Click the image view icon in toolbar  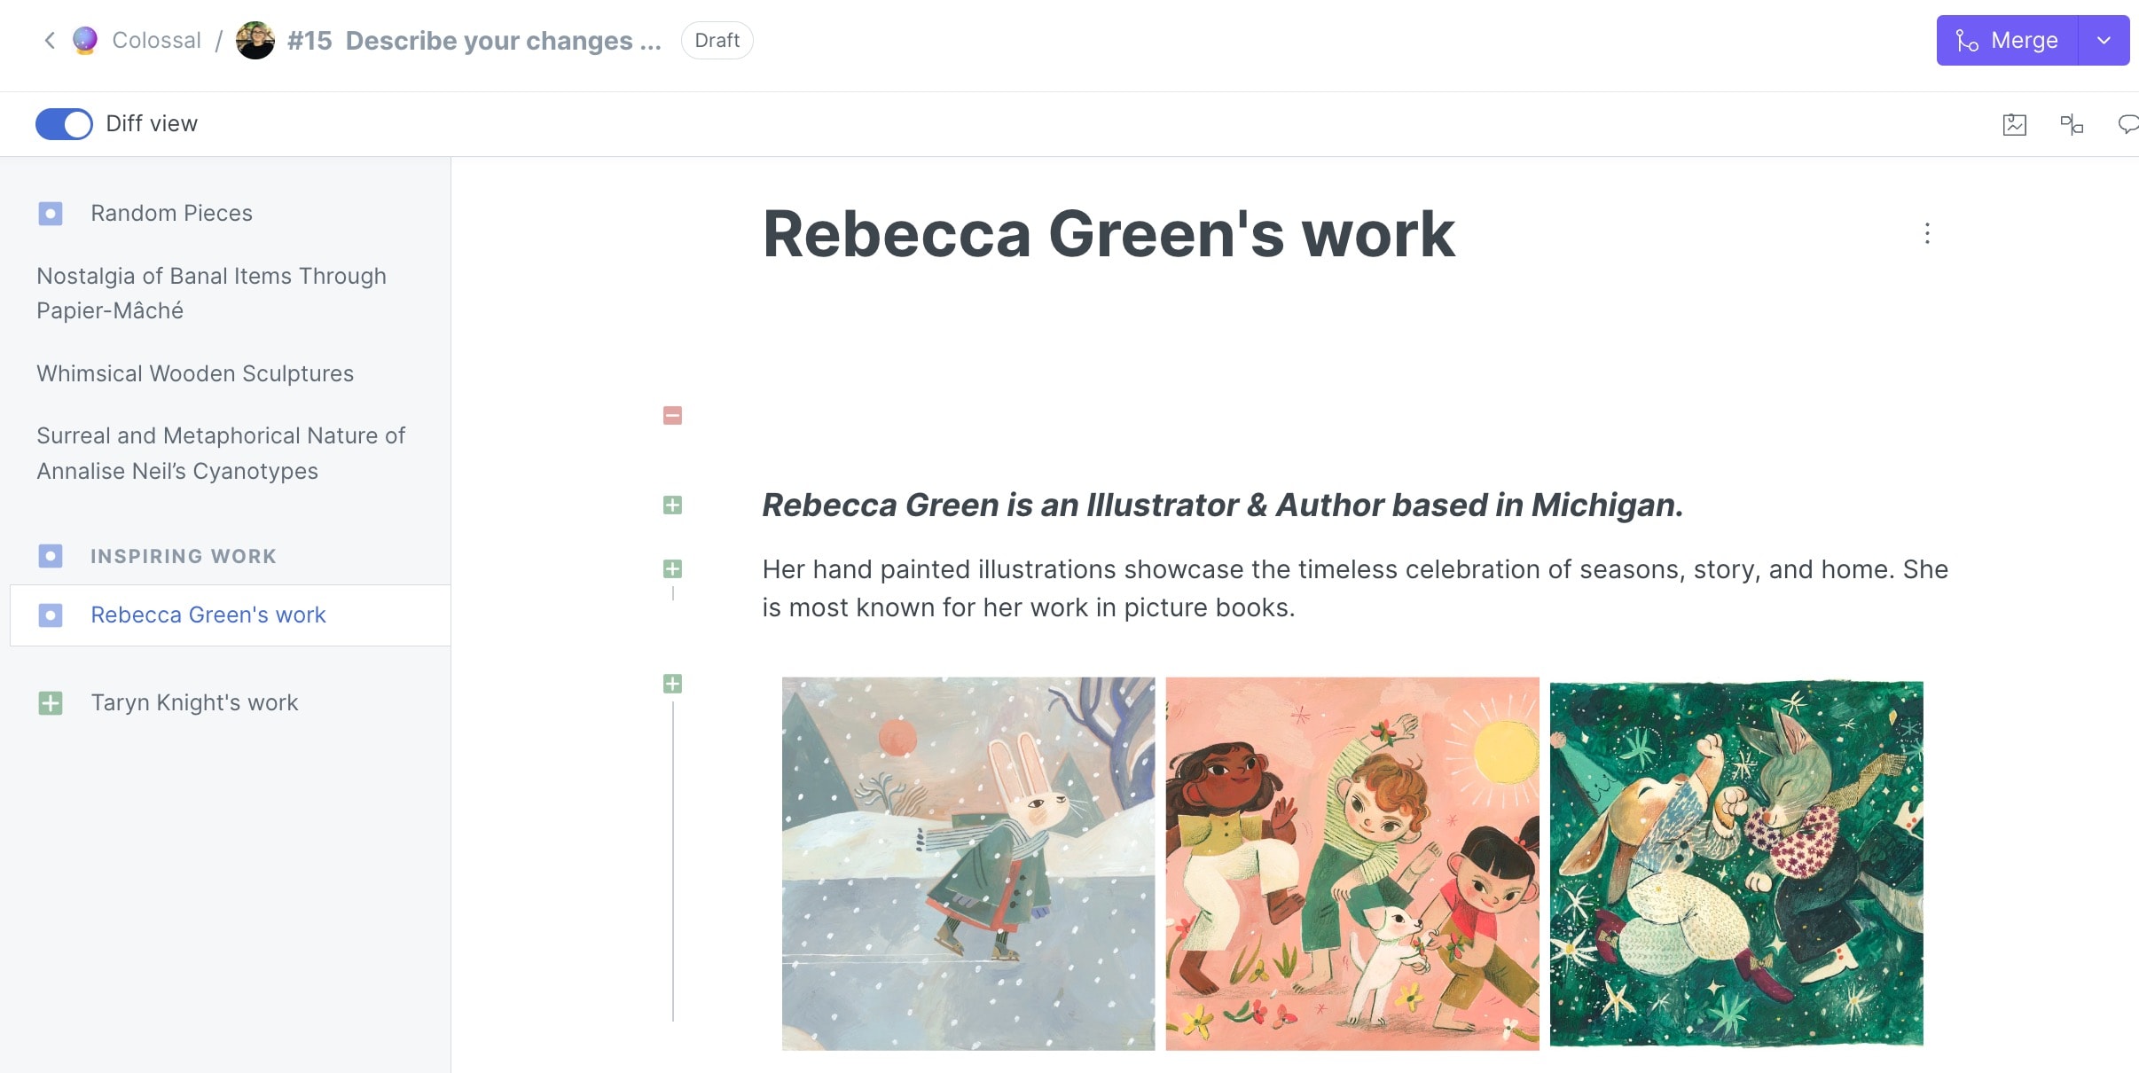click(x=2014, y=124)
